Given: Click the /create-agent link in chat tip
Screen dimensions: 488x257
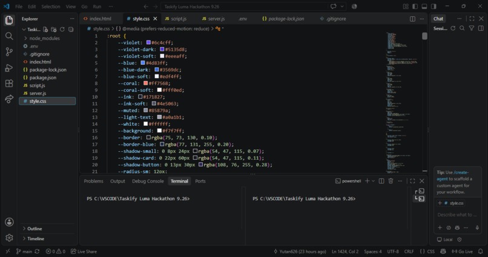Looking at the screenshot, I should (452, 175).
